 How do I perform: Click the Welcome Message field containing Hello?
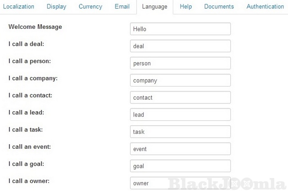coord(180,29)
